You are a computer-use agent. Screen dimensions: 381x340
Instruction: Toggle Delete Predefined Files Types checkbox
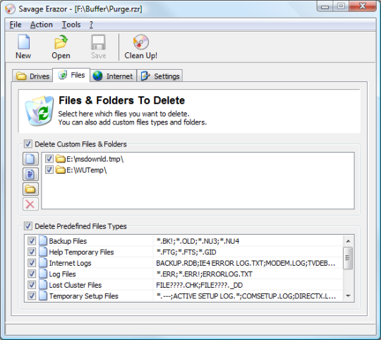[28, 226]
